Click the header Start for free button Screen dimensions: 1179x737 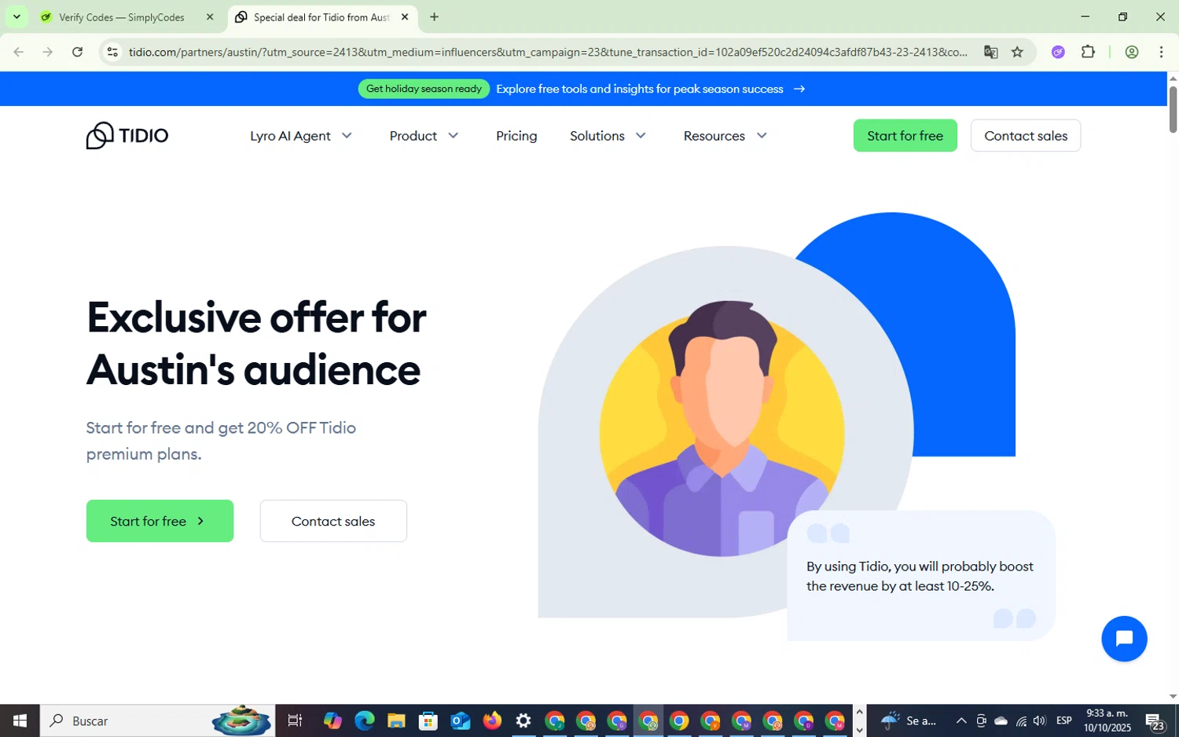(905, 135)
